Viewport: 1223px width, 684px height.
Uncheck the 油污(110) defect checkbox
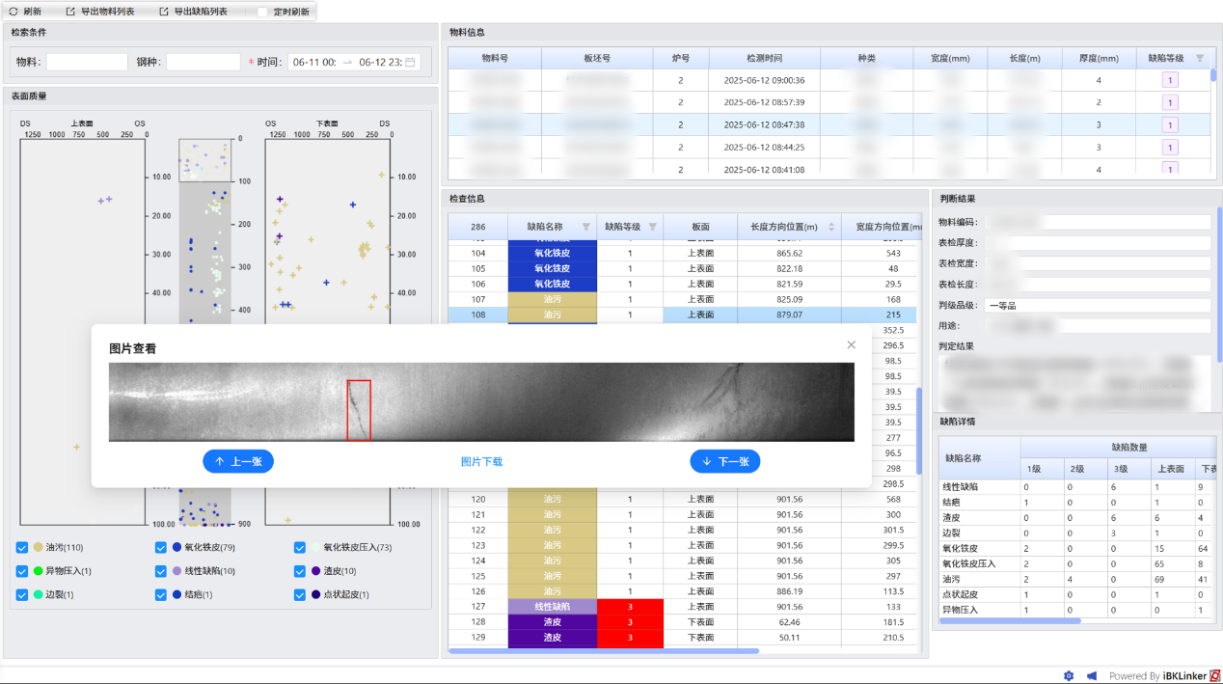[x=22, y=547]
